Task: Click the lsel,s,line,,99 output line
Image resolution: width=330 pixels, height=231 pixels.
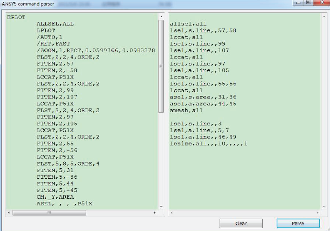Action: tap(198, 44)
